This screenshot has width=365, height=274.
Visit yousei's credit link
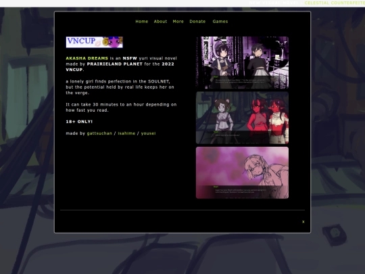pos(148,133)
